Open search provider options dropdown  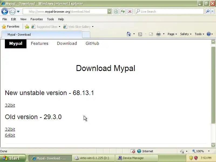pyautogui.click(x=212, y=11)
